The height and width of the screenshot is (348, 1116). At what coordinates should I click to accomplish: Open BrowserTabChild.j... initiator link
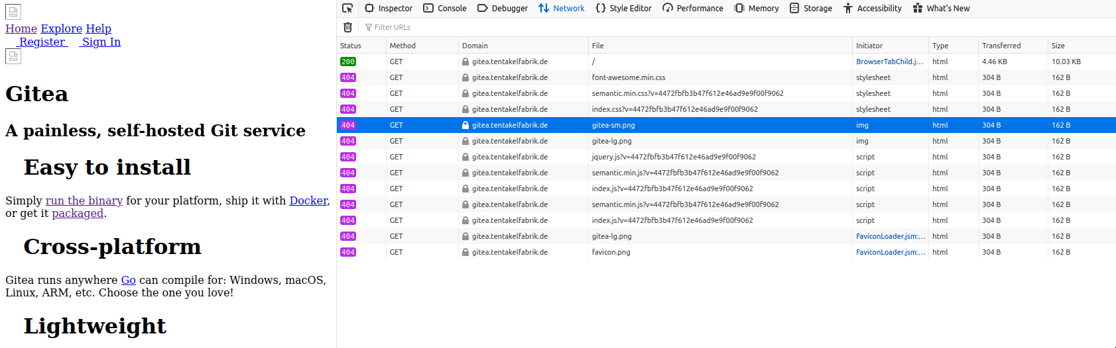(x=889, y=62)
